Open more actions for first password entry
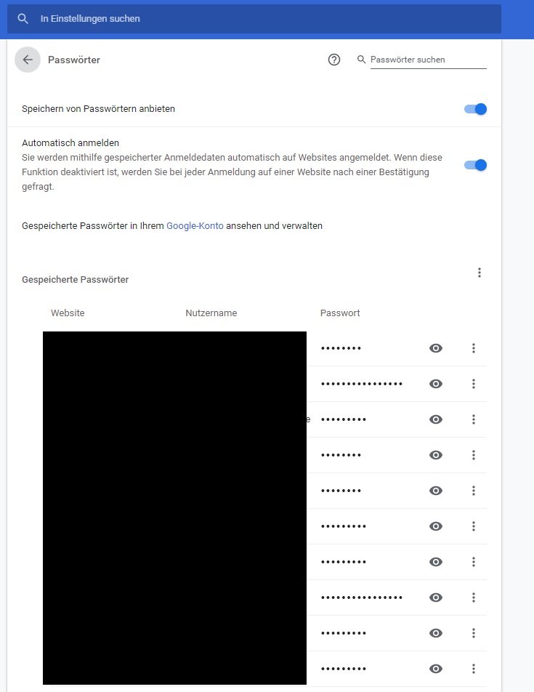This screenshot has width=534, height=692. [474, 348]
